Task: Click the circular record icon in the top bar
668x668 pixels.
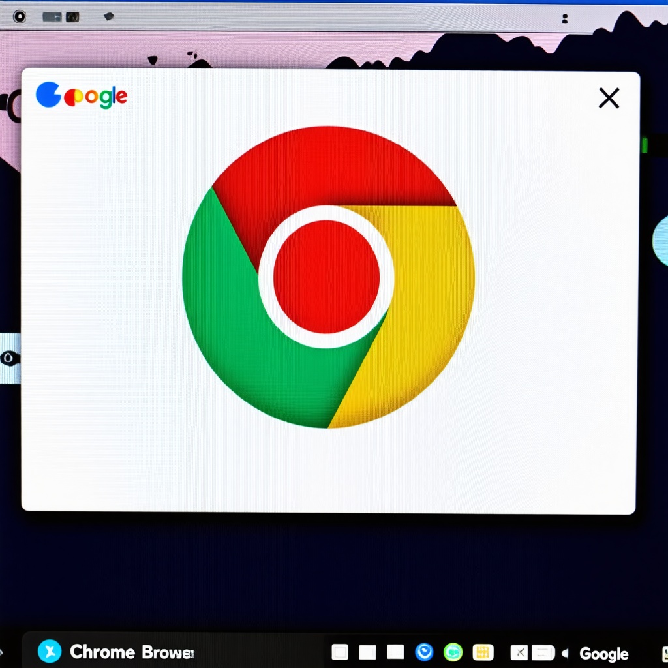Action: (20, 16)
